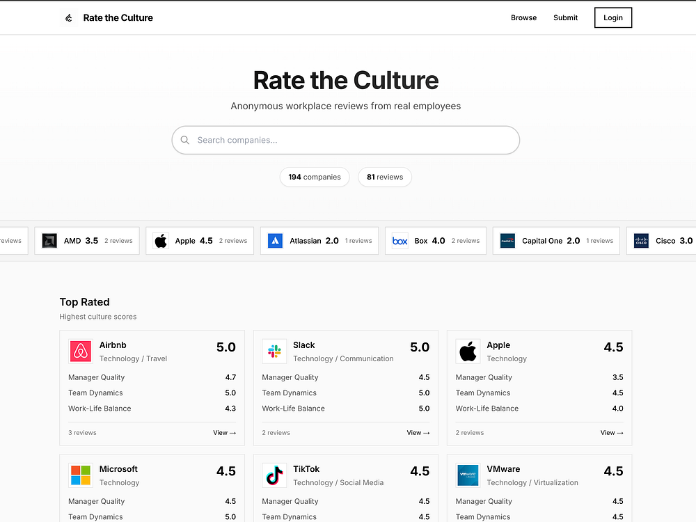Open the Slack View link
This screenshot has width=696, height=522.
[x=418, y=433]
